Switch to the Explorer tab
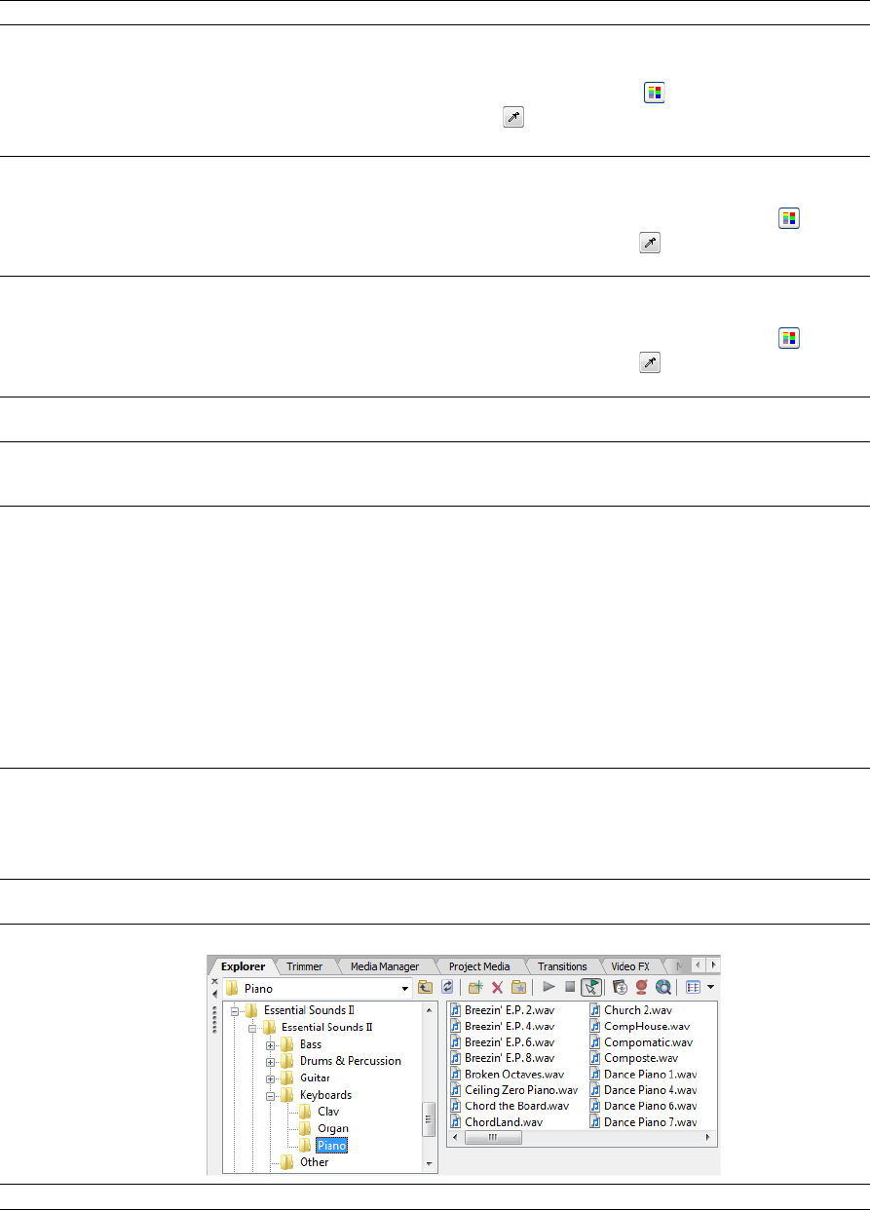Viewport: 870px width, 1210px height. pos(243,966)
